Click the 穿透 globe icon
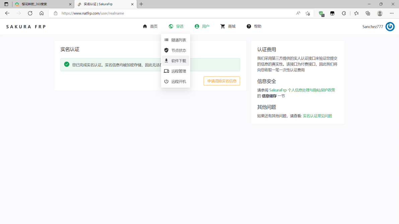 [x=171, y=26]
